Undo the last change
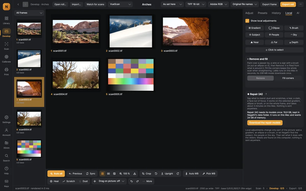 132,181
